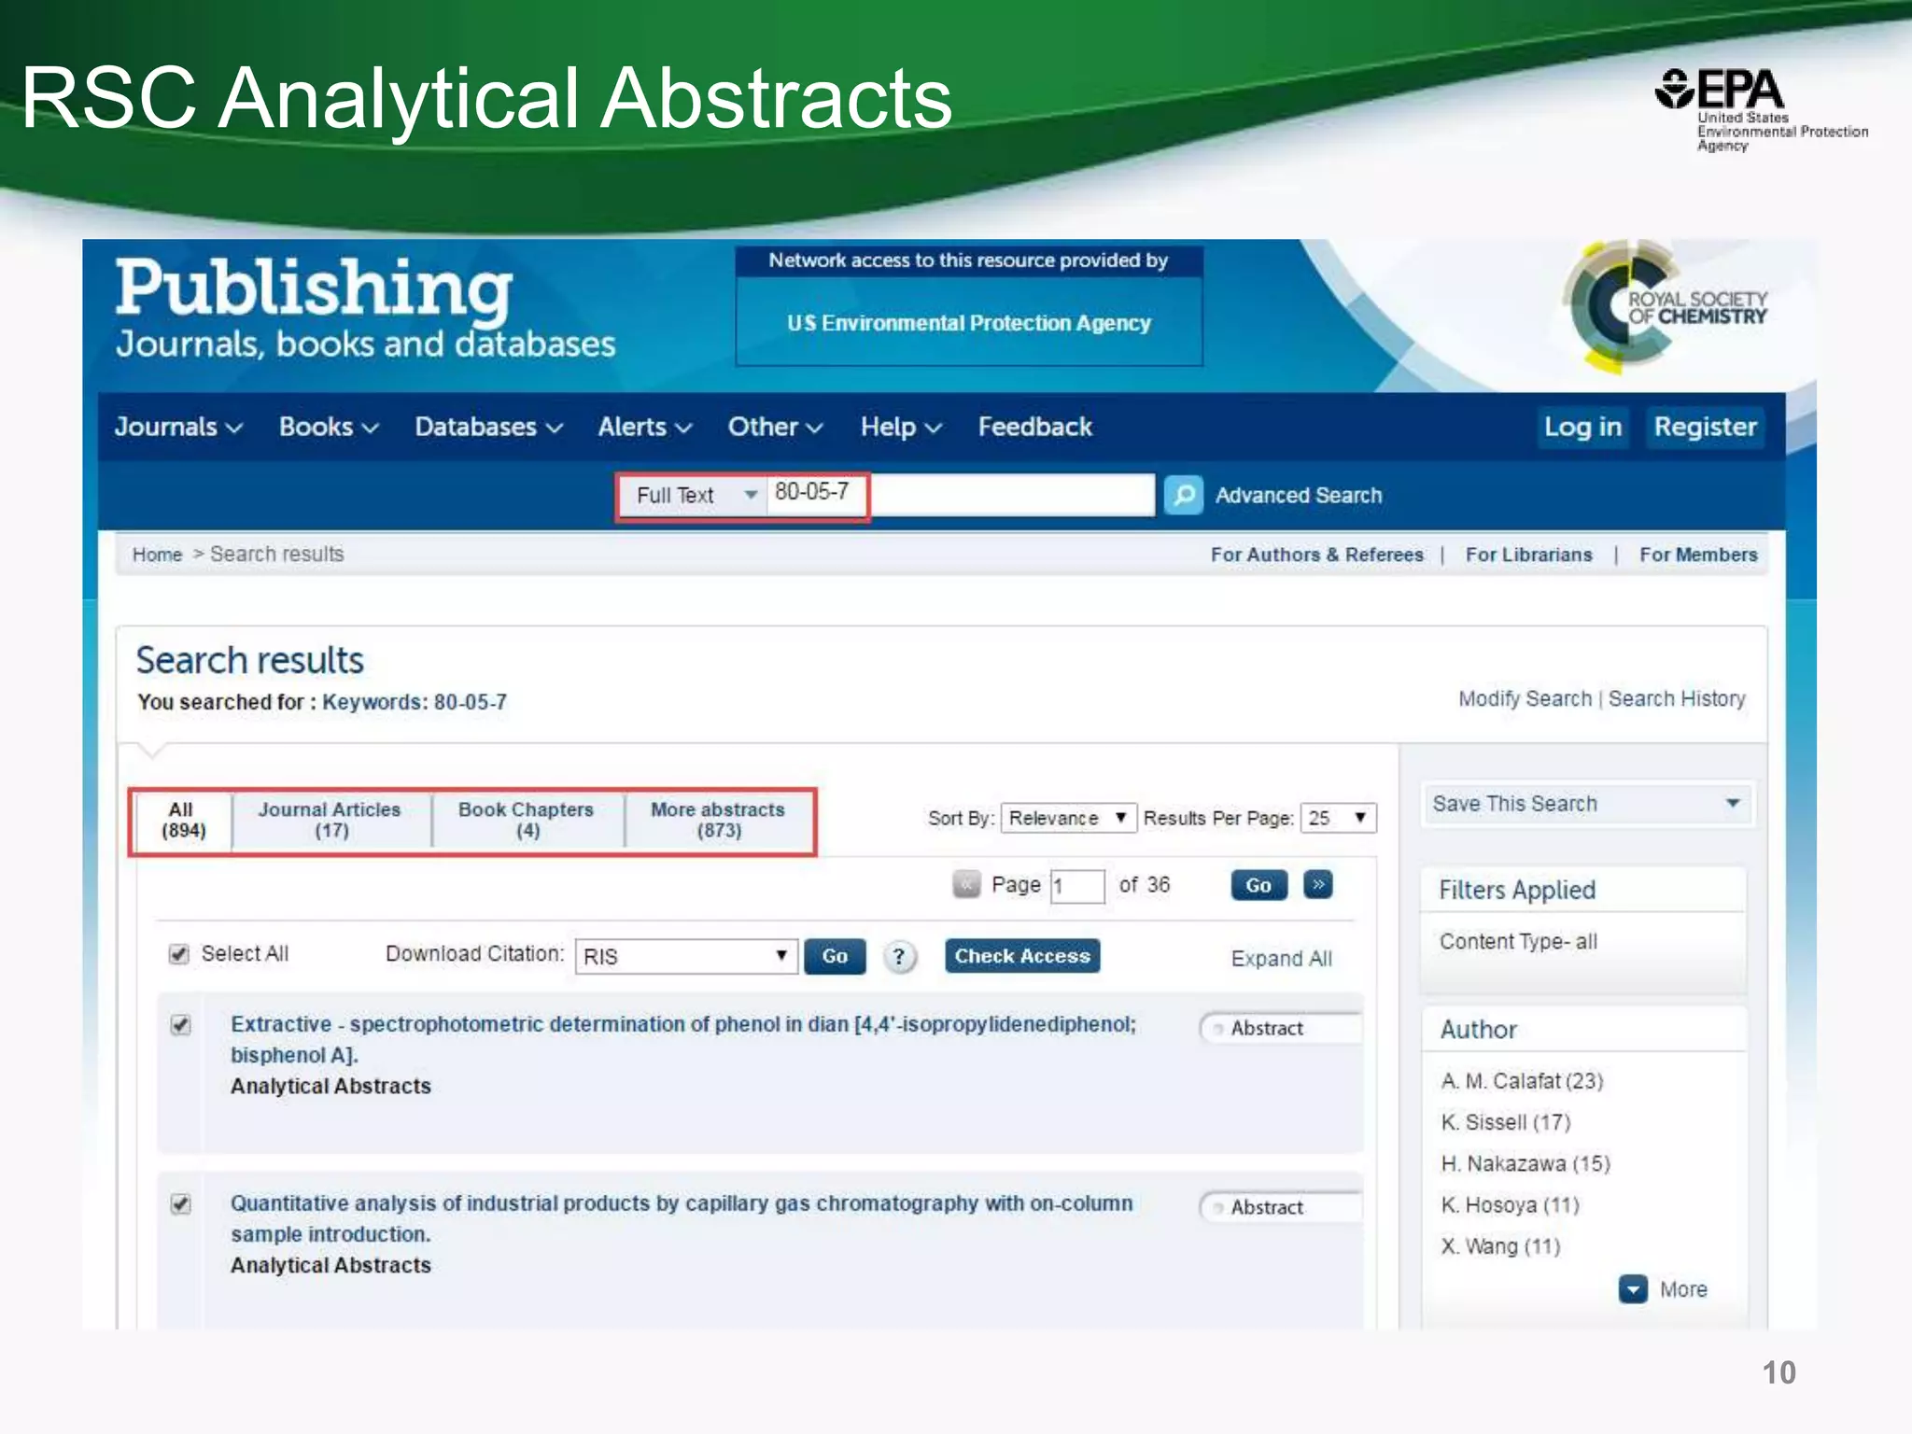This screenshot has height=1434, width=1912.
Task: Click the Advanced Search link
Action: [x=1298, y=495]
